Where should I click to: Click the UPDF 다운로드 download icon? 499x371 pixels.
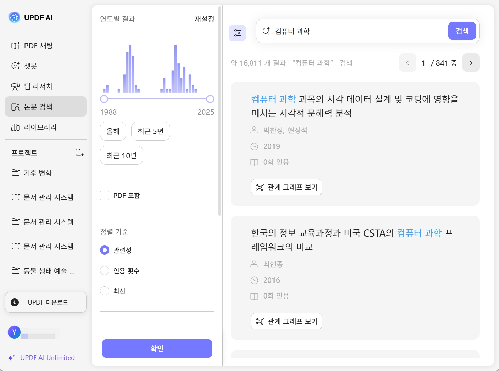[15, 302]
